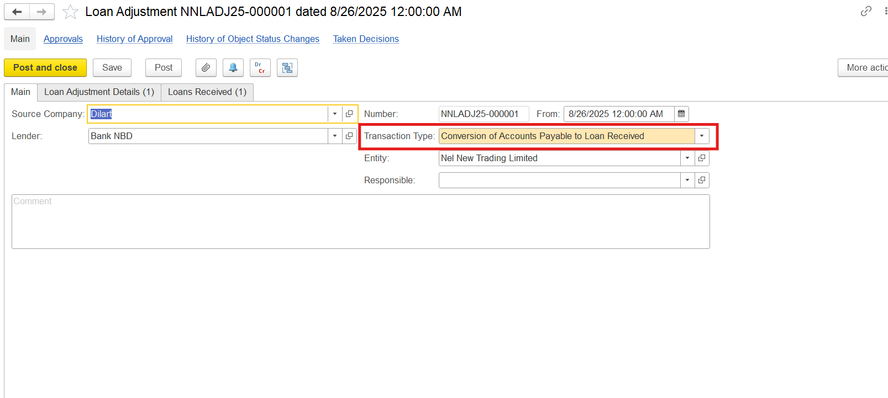Image resolution: width=888 pixels, height=398 pixels.
Task: Switch to Loans Received tab
Action: pyautogui.click(x=207, y=92)
